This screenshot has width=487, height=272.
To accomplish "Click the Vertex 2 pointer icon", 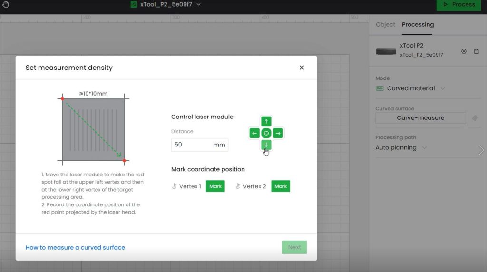I will tap(238, 186).
